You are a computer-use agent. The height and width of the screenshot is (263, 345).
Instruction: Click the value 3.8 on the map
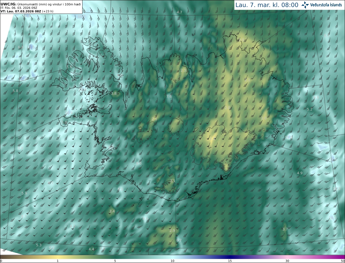click(x=114, y=93)
